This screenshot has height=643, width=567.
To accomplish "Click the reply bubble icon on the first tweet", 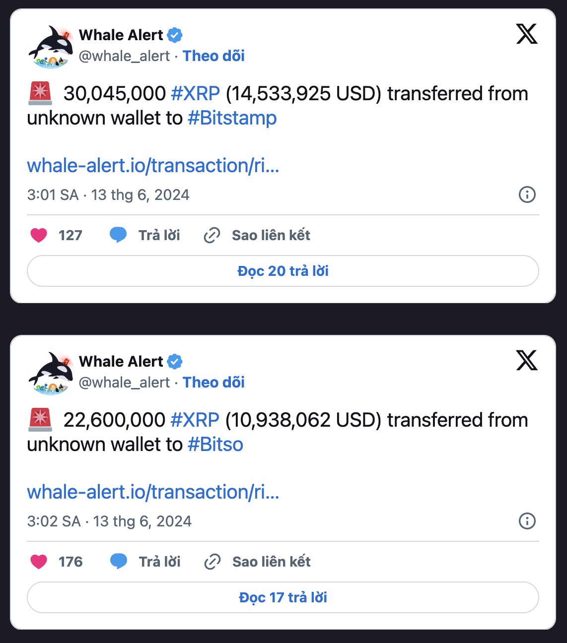I will point(118,235).
